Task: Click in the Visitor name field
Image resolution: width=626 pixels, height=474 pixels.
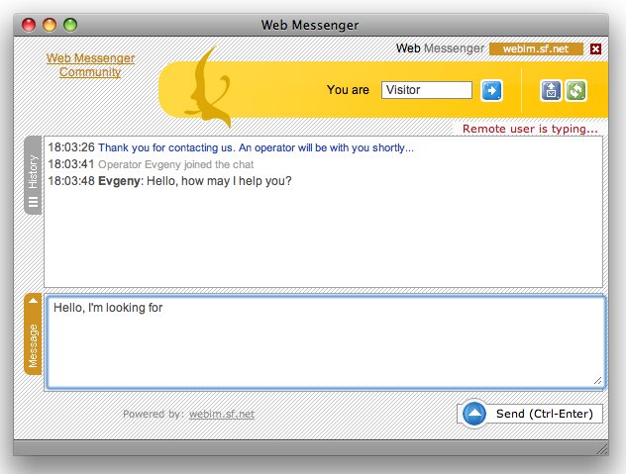Action: click(x=426, y=90)
